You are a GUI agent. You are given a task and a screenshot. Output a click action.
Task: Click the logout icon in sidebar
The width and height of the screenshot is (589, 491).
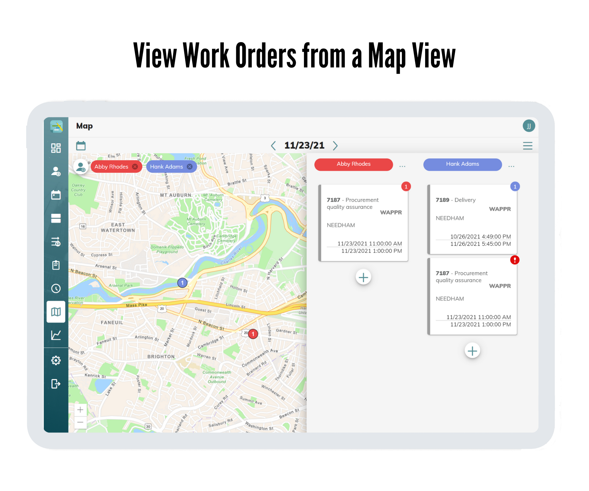click(x=56, y=384)
